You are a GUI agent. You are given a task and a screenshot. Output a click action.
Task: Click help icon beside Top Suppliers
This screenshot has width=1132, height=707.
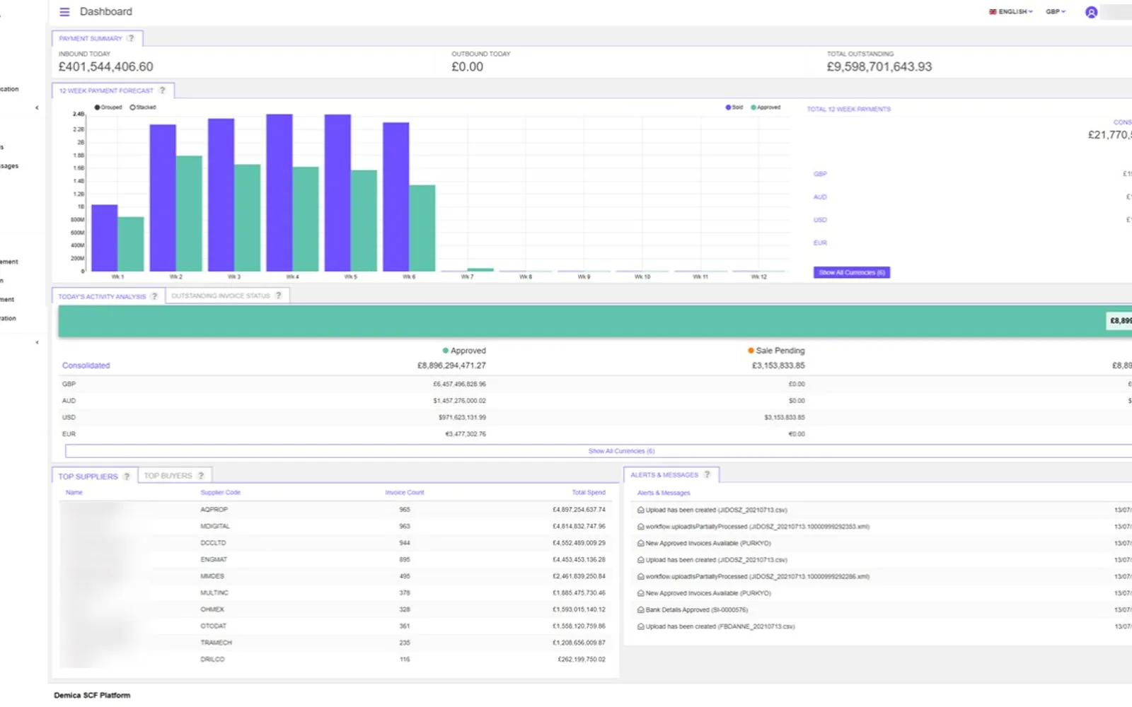[127, 477]
